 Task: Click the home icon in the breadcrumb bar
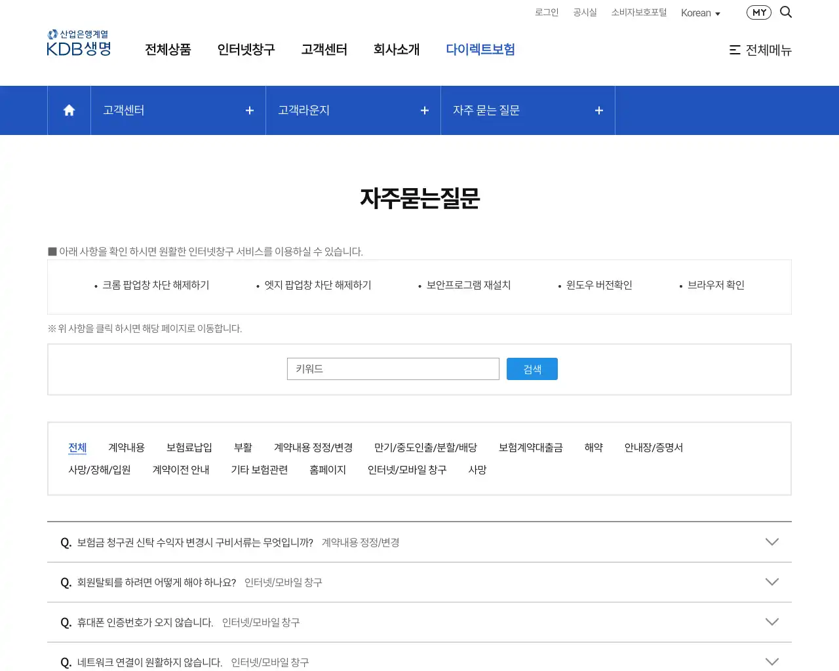click(x=68, y=110)
